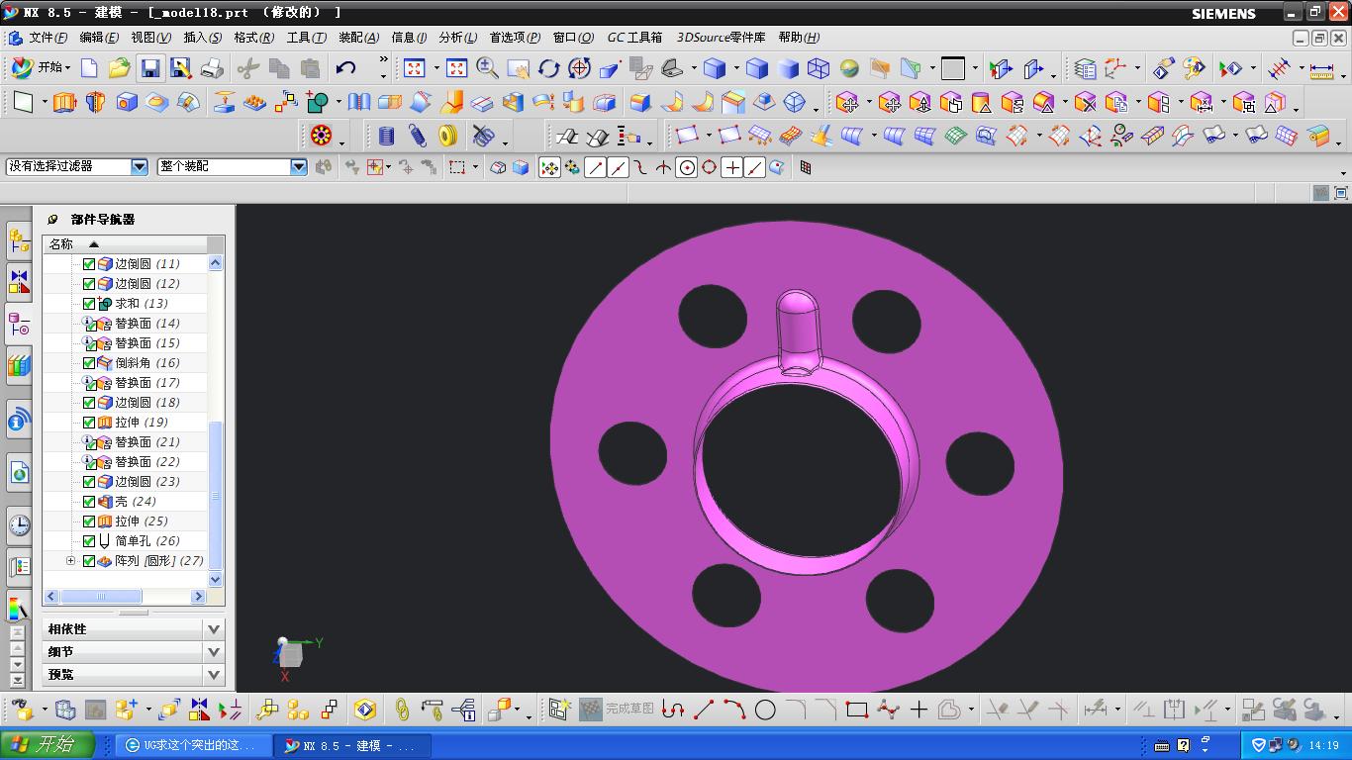Choose the Static Wireframe cube icon
The height and width of the screenshot is (760, 1352).
pos(819,68)
